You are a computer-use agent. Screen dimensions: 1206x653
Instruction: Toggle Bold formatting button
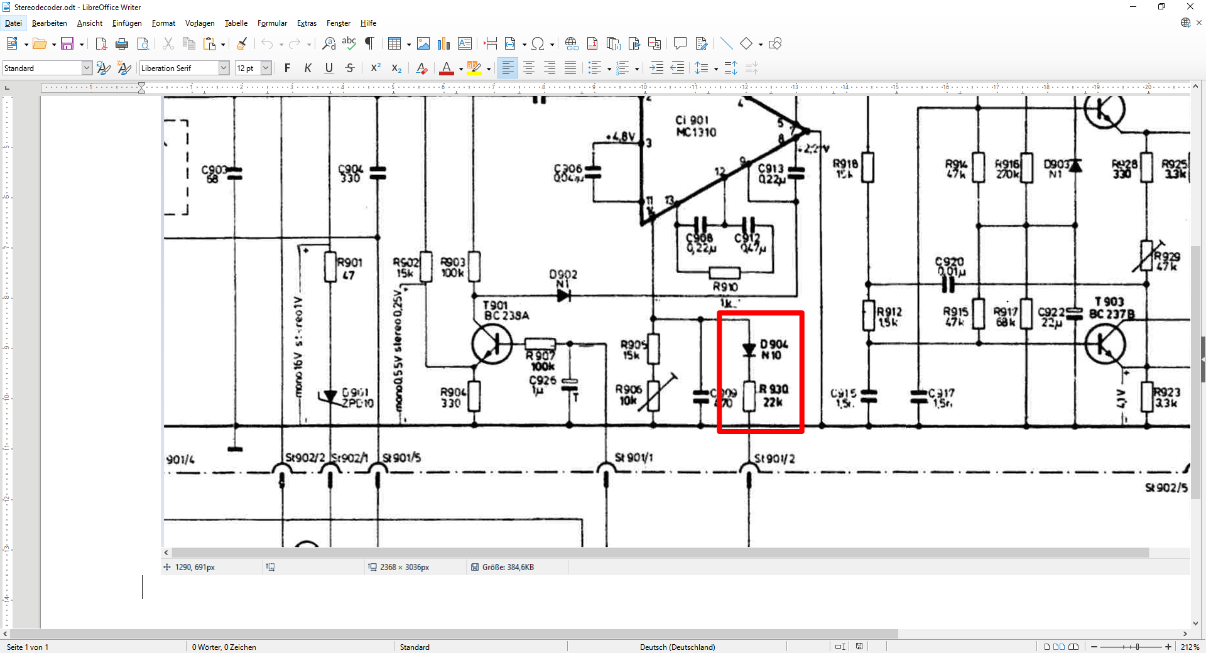point(287,68)
